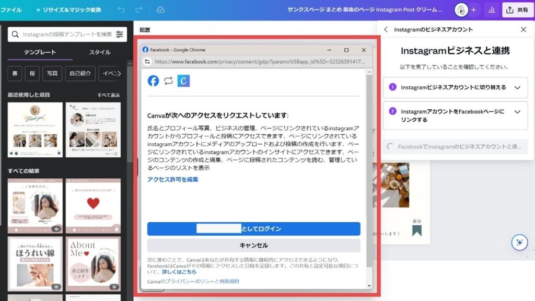Click the scroll up arrow in Facebook popup
This screenshot has width=535, height=301.
coord(369,72)
